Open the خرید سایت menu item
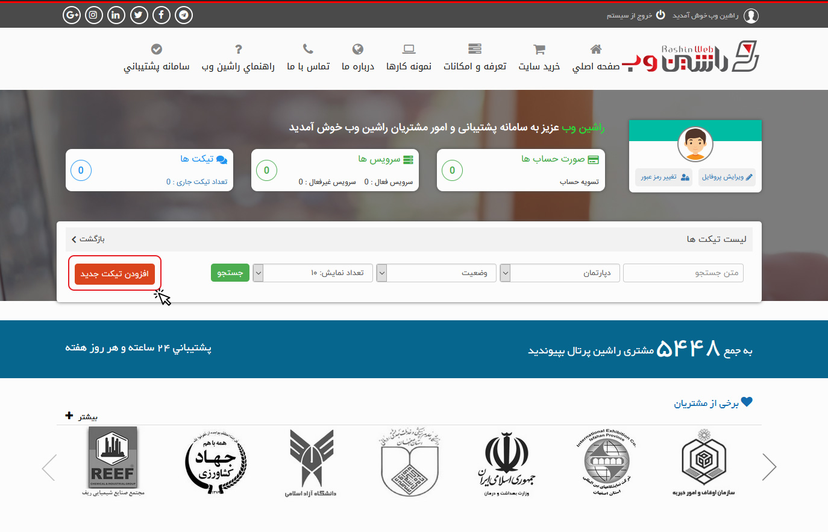The height and width of the screenshot is (532, 828). click(539, 66)
